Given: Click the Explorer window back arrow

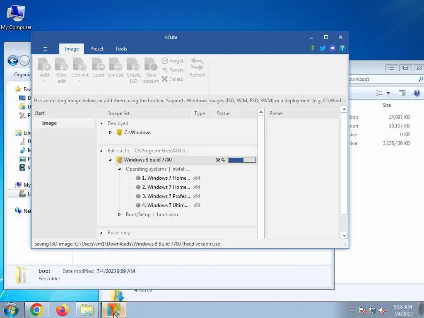Looking at the screenshot, I should [x=13, y=60].
